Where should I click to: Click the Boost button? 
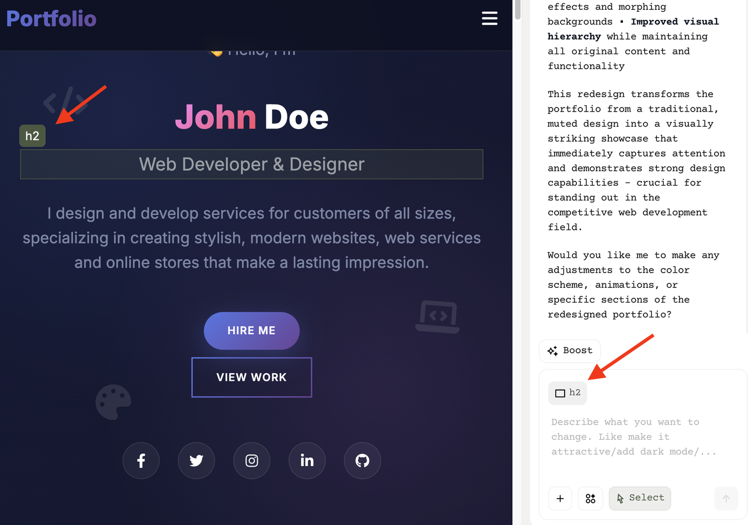(x=570, y=351)
